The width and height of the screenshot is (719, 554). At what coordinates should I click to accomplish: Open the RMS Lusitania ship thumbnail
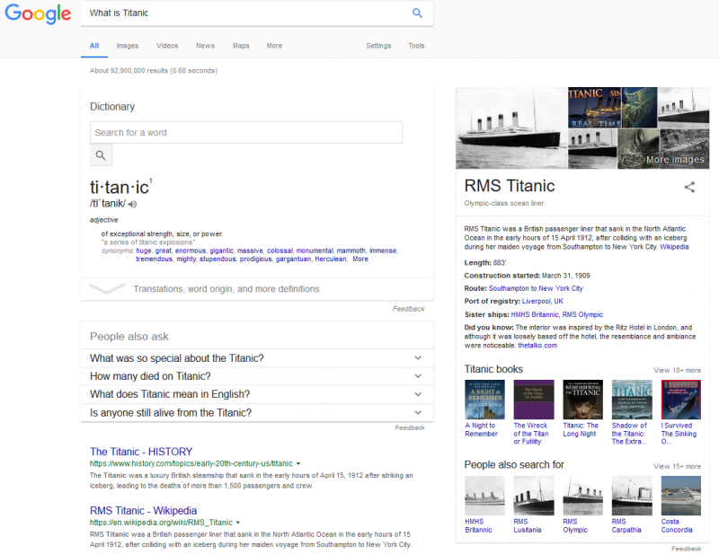[x=534, y=496]
